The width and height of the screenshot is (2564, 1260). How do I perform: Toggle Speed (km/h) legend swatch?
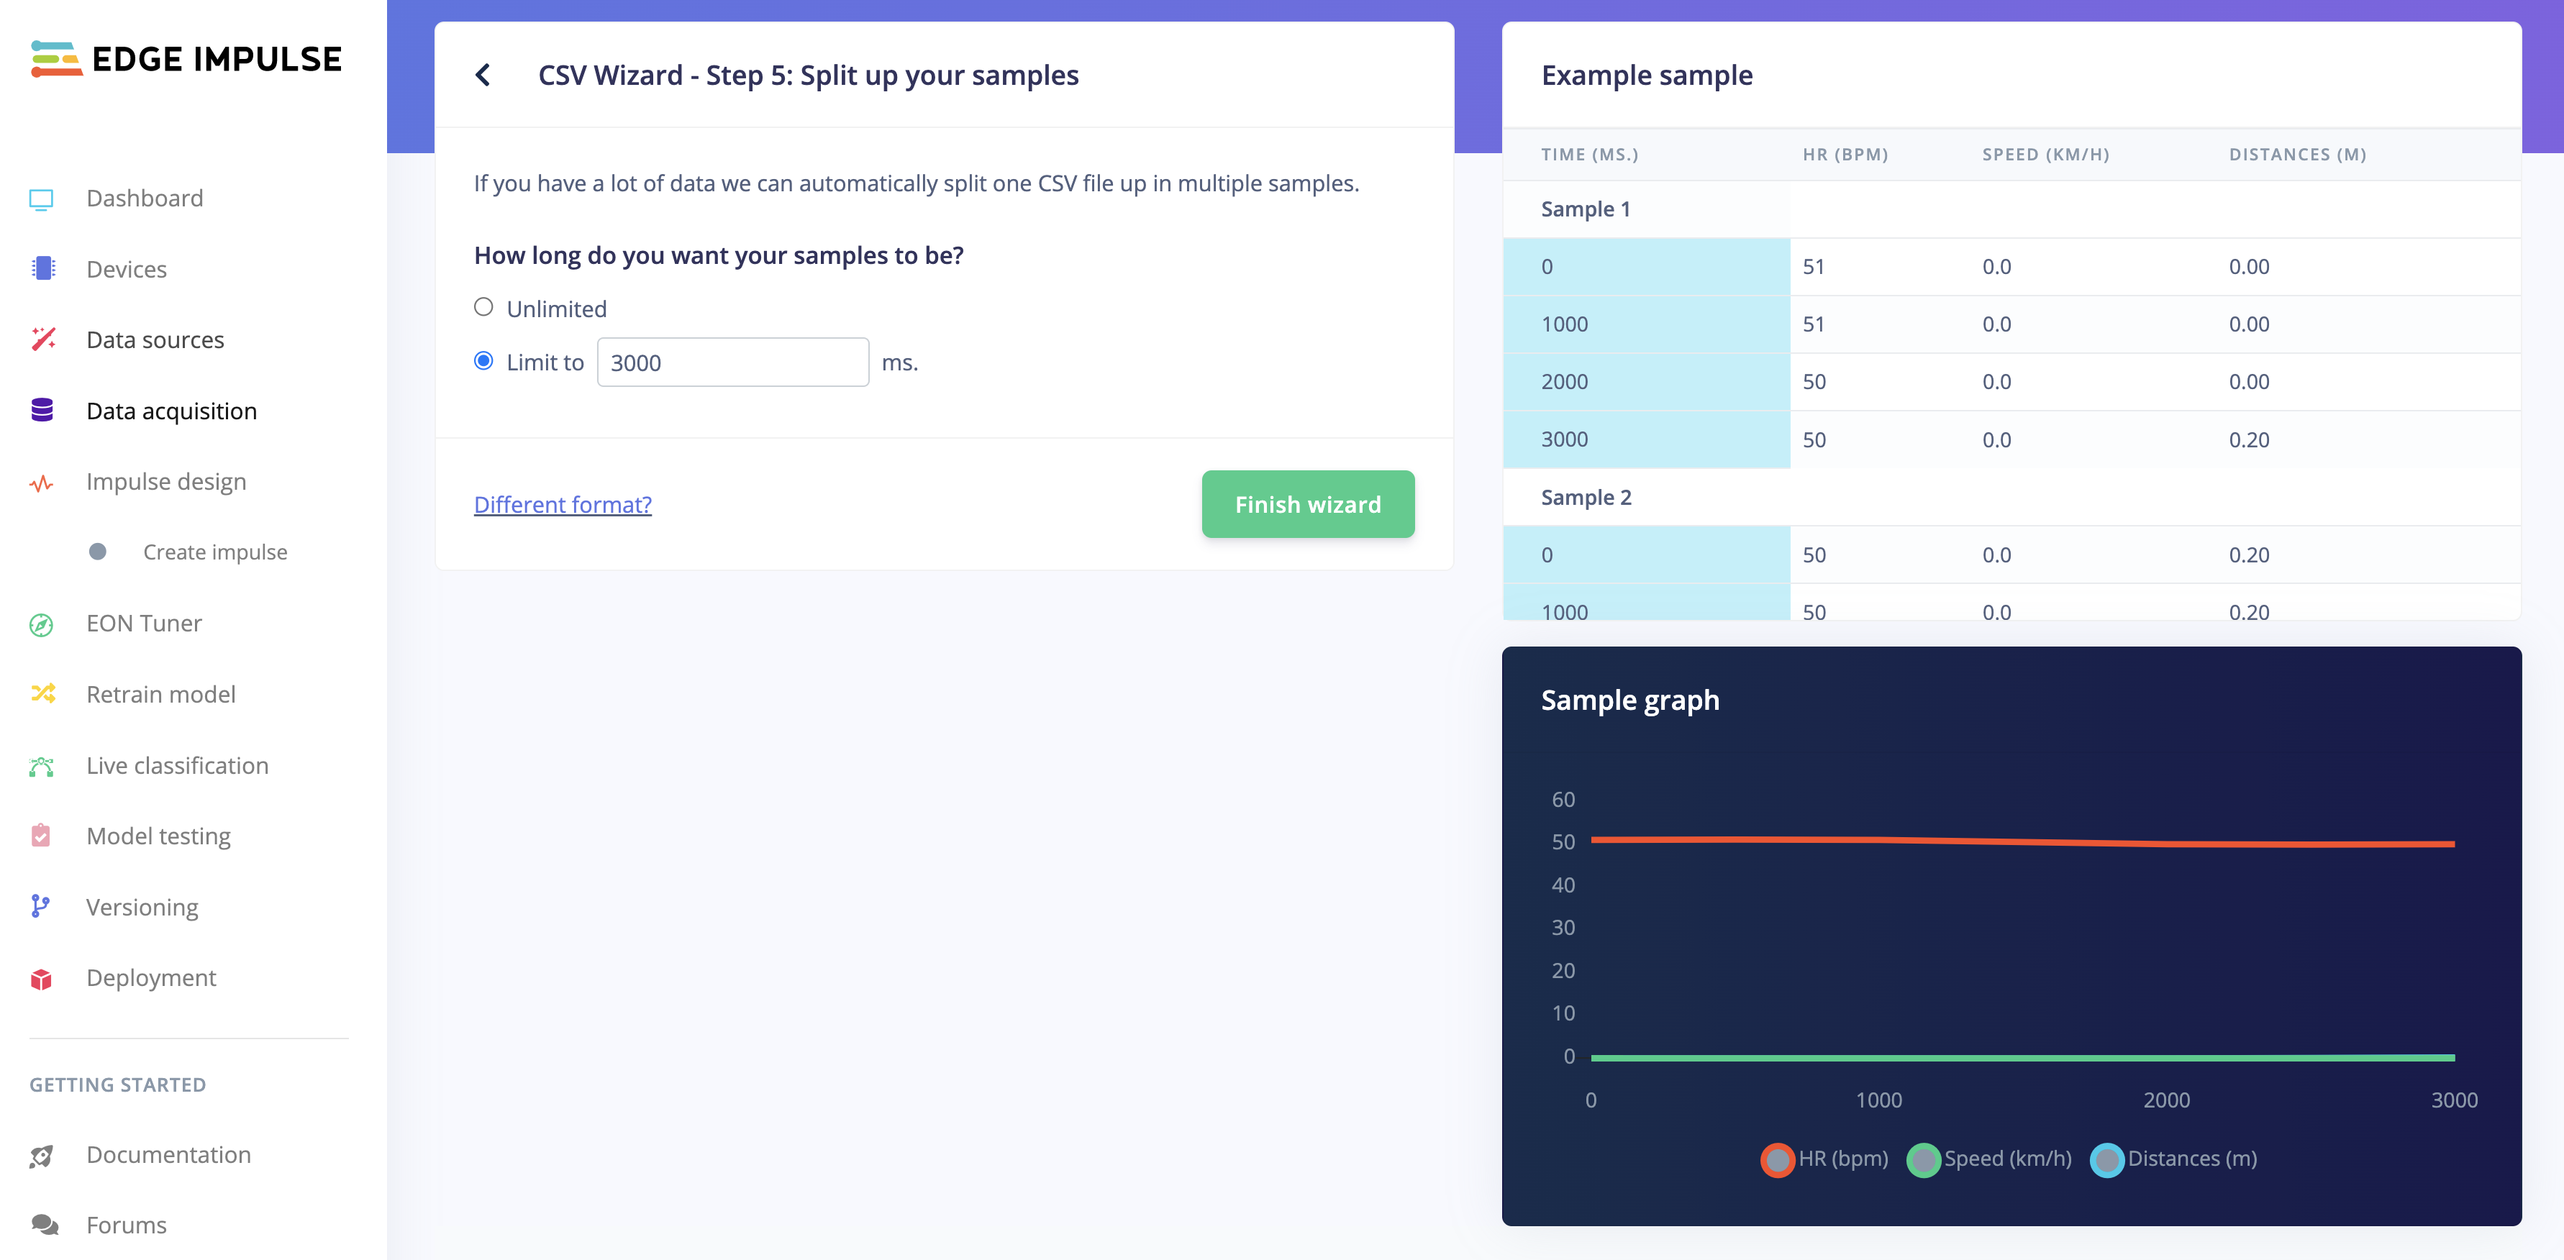pyautogui.click(x=1923, y=1159)
